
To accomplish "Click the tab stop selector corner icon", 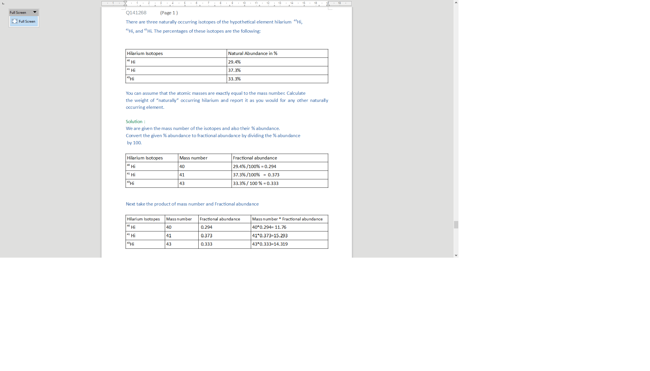I will (3, 3).
